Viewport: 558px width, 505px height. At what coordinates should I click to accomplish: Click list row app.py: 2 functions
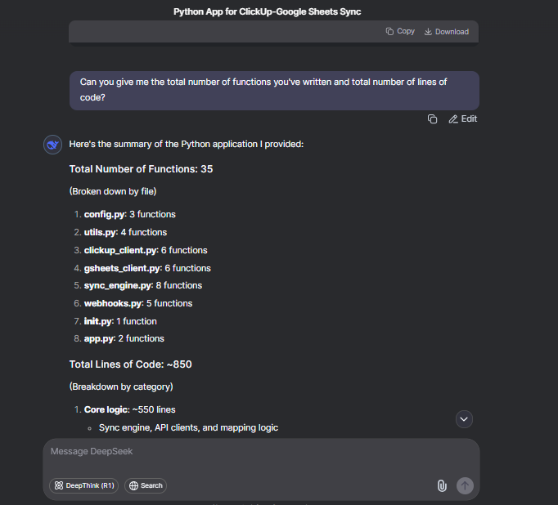pos(119,338)
